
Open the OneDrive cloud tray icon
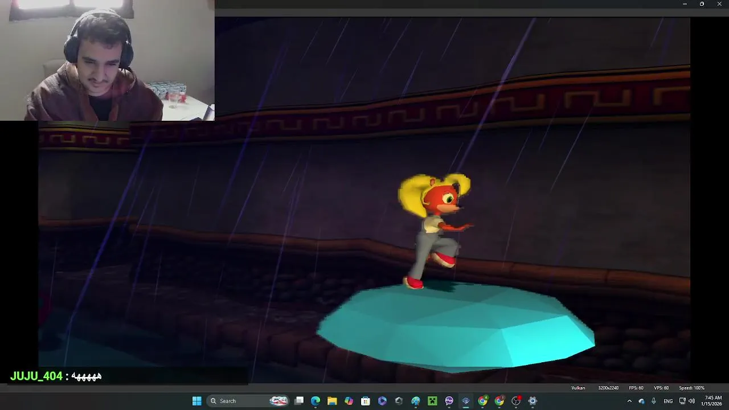(x=641, y=401)
